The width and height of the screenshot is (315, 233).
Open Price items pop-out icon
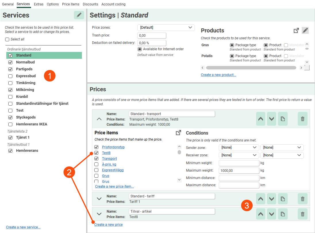coord(178,133)
